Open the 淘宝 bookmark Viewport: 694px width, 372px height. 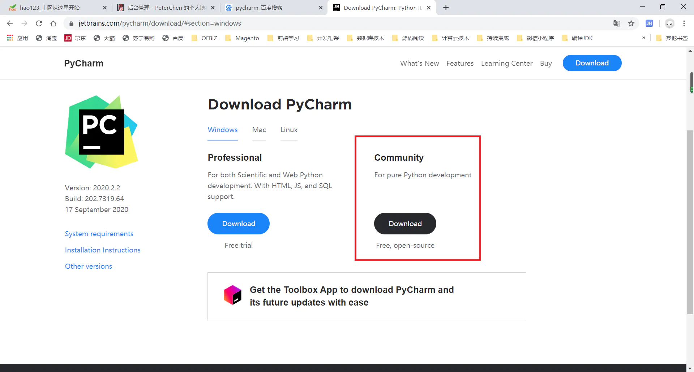click(x=46, y=38)
